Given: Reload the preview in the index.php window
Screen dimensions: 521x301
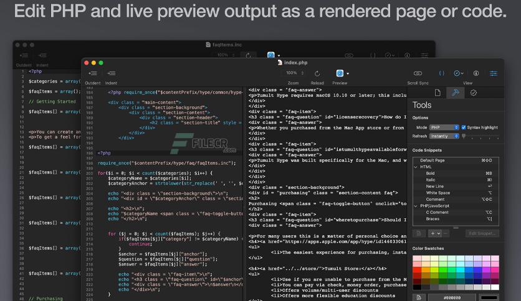Looking at the screenshot, I should pos(317,73).
